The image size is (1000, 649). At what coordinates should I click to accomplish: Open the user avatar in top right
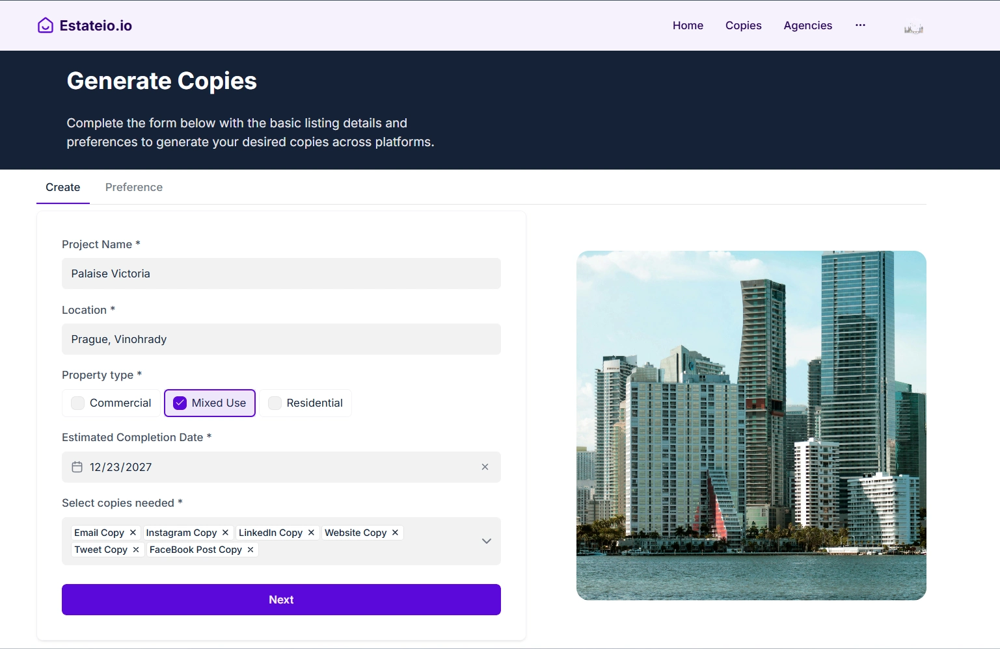pyautogui.click(x=913, y=28)
